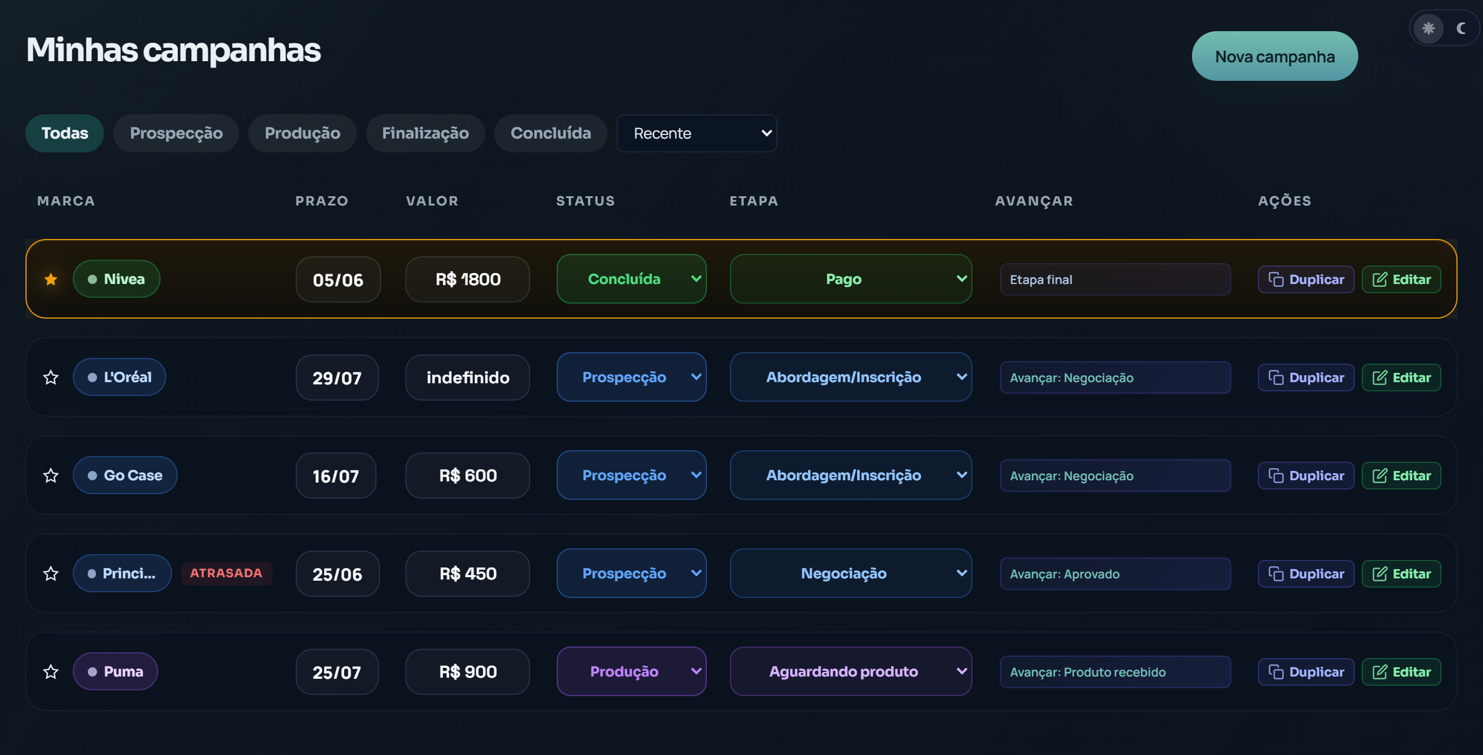Click the 25/06 deadline cell
1483x755 pixels.
coord(338,574)
